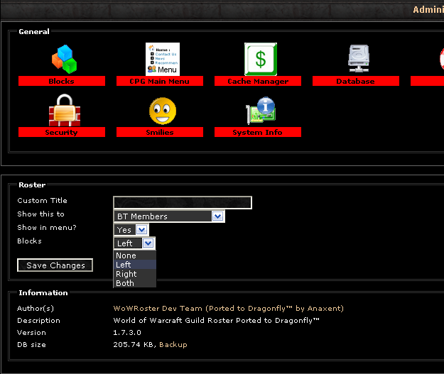The height and width of the screenshot is (374, 444).
Task: Click the CPG Main Menu icon
Action: (162, 59)
